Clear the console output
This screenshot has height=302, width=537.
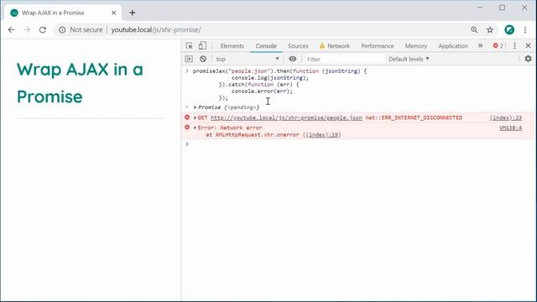[x=203, y=59]
